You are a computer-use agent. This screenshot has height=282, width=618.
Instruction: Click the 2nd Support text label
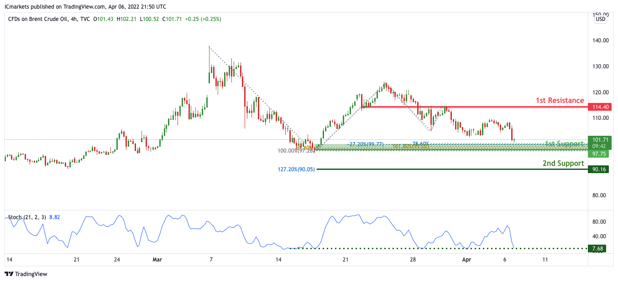pos(563,163)
